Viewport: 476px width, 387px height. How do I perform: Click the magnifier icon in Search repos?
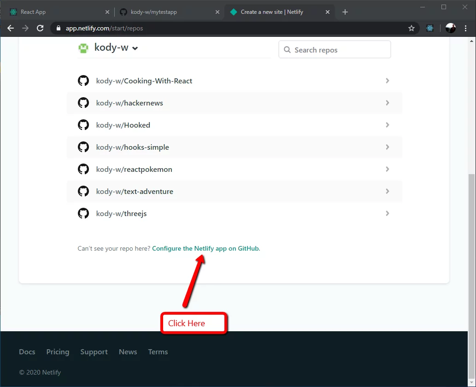(287, 49)
